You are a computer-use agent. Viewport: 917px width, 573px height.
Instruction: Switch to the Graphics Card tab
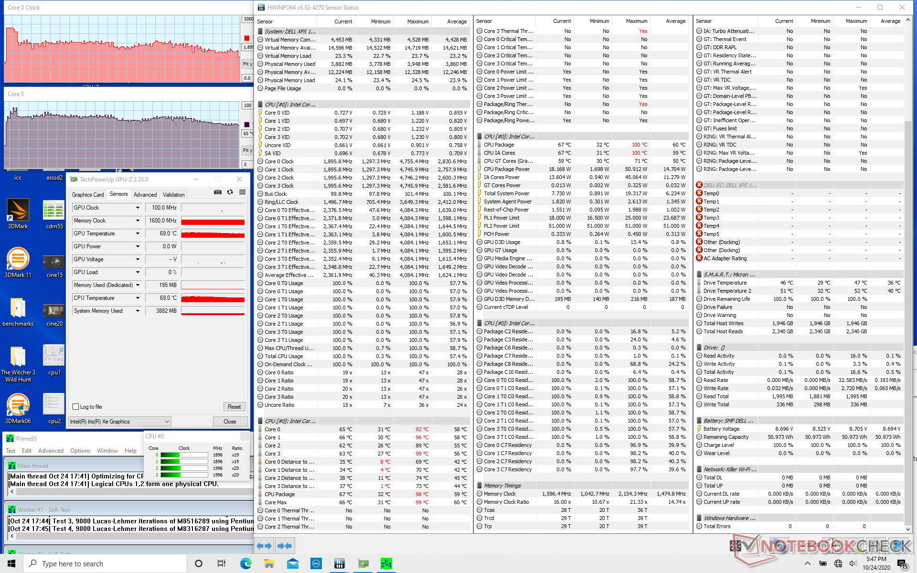pyautogui.click(x=88, y=195)
